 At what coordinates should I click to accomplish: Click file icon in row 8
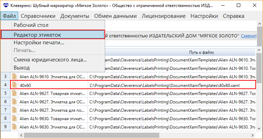14,118
